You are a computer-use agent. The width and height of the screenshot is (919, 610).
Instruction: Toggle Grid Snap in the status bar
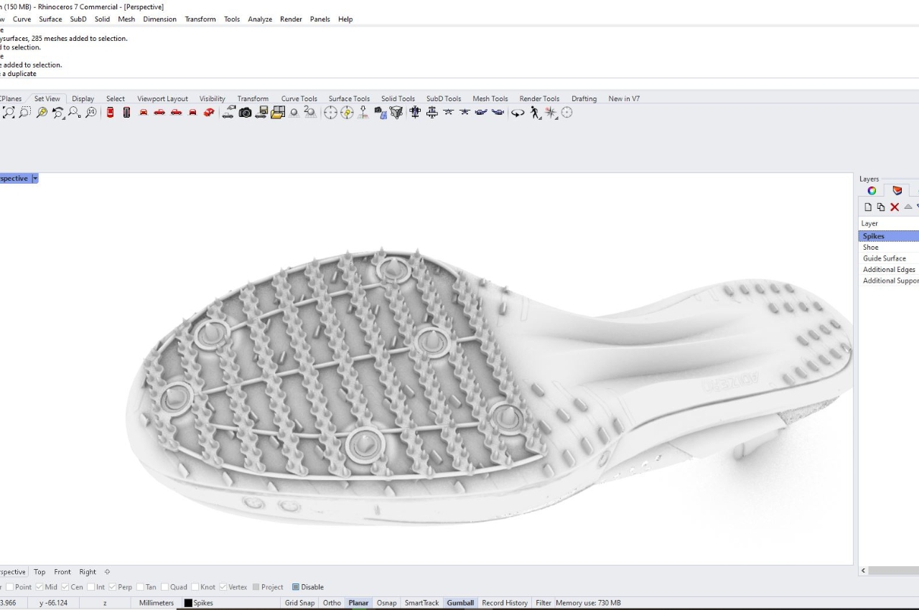click(299, 603)
